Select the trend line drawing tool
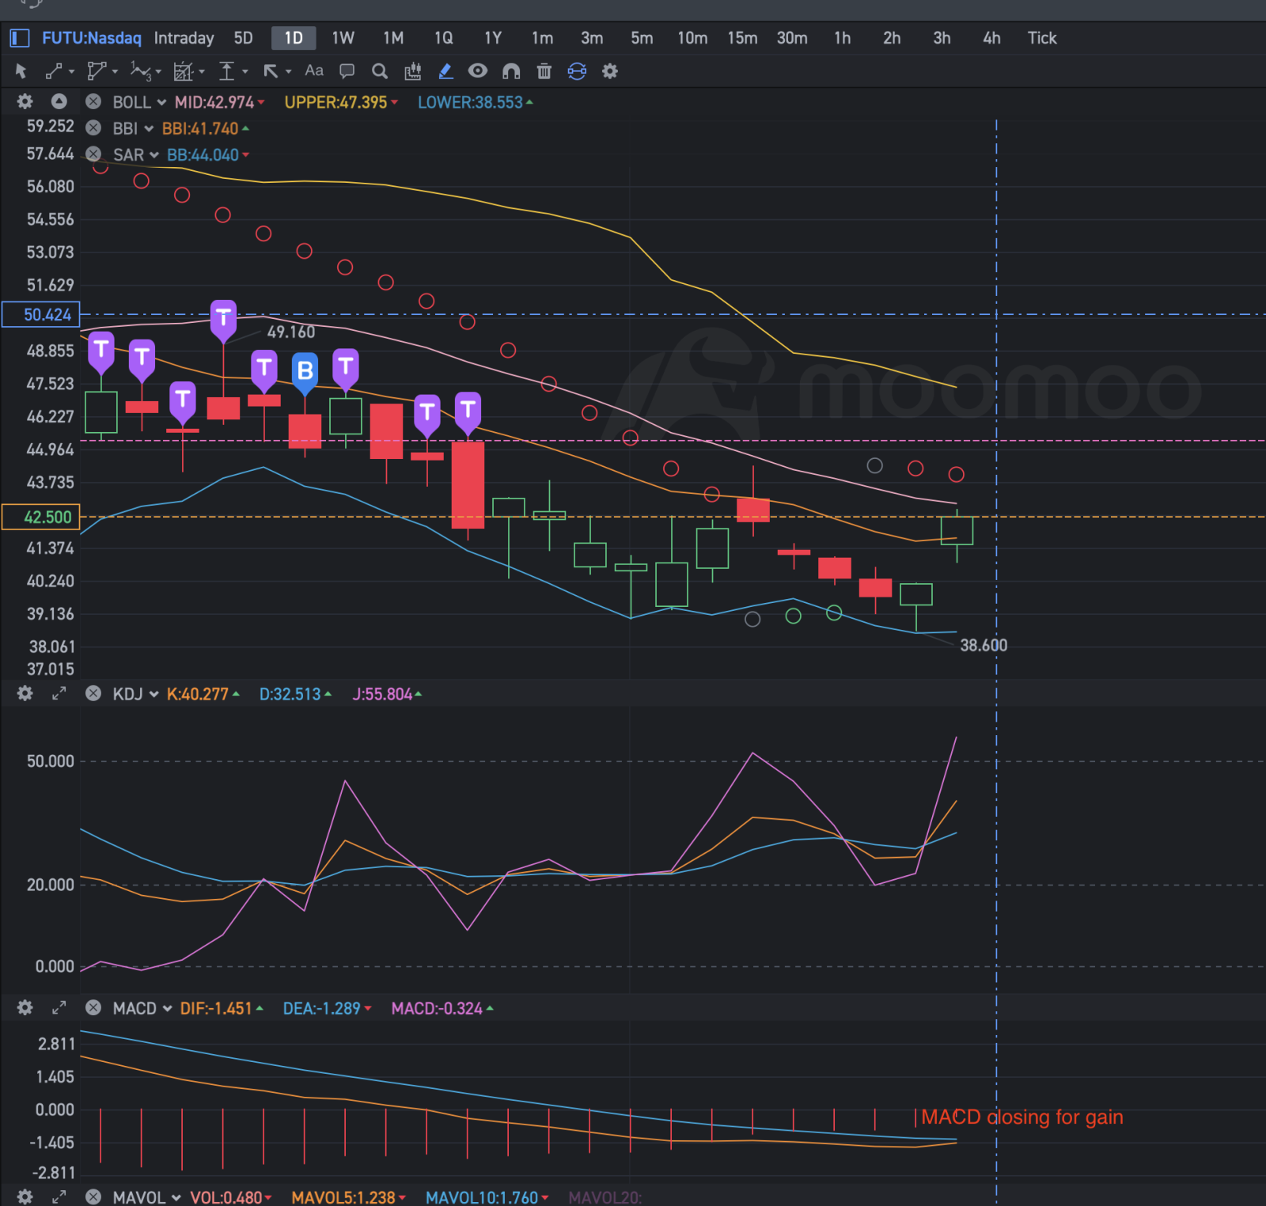Viewport: 1266px width, 1206px height. pyautogui.click(x=54, y=71)
